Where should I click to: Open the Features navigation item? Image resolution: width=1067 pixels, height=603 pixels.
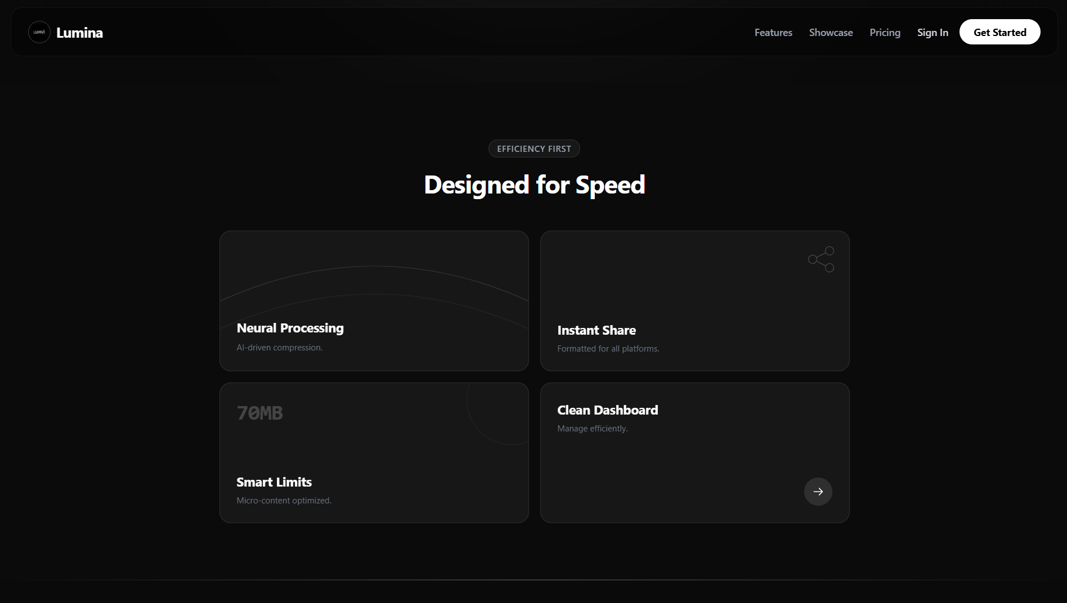click(773, 32)
